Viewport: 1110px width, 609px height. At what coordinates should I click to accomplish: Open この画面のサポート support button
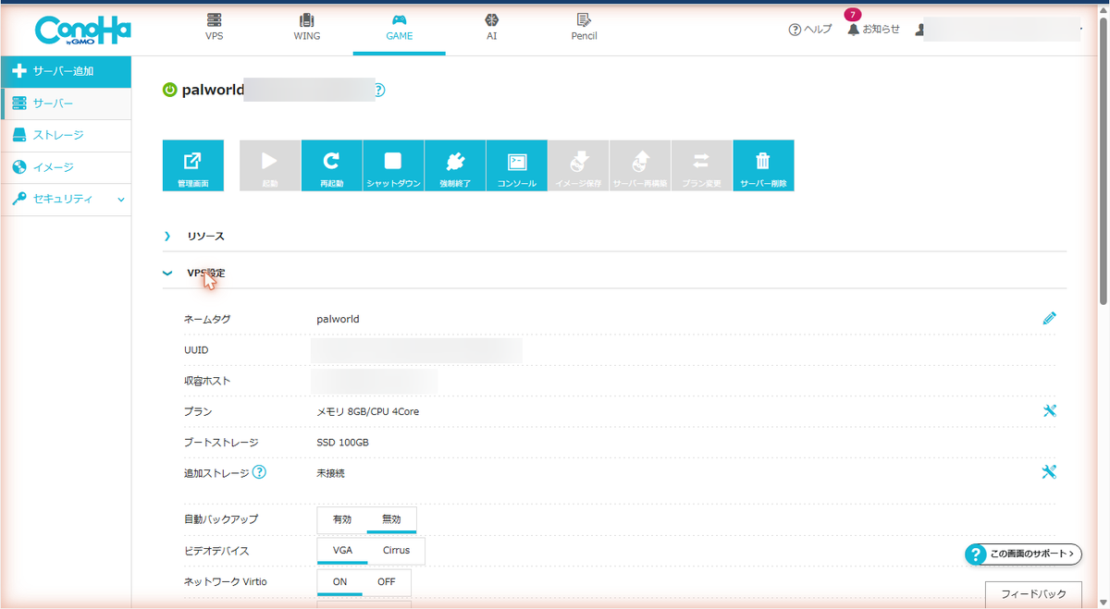(1023, 554)
